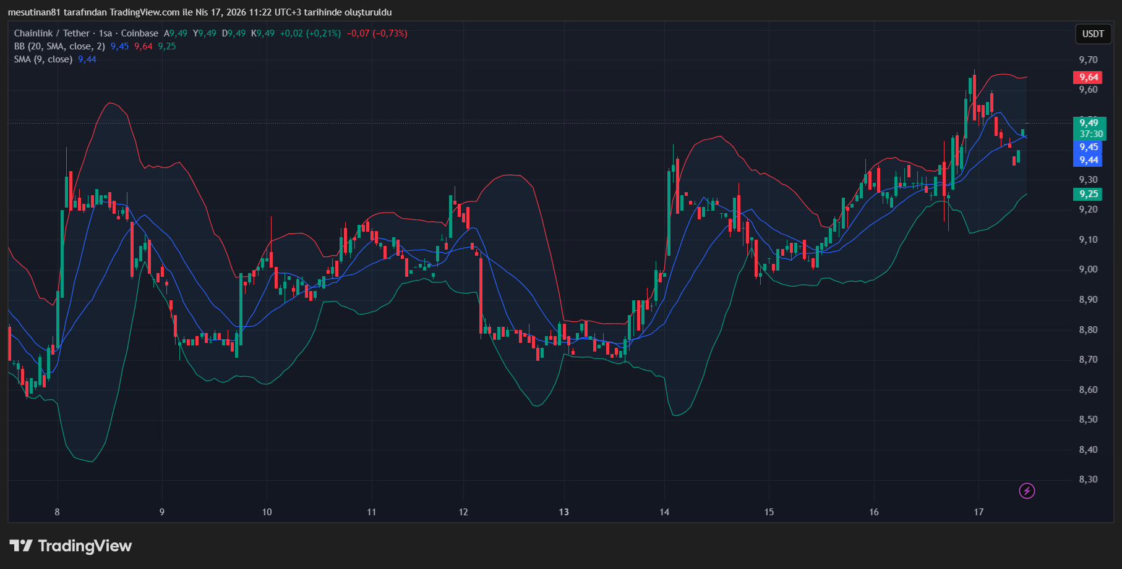The width and height of the screenshot is (1122, 569).
Task: Click the green 9,49 current price label
Action: click(1089, 123)
